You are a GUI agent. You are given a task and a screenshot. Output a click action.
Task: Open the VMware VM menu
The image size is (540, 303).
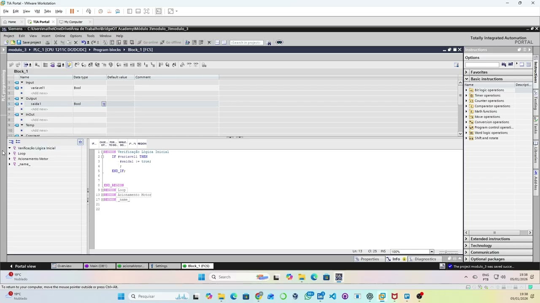37,11
